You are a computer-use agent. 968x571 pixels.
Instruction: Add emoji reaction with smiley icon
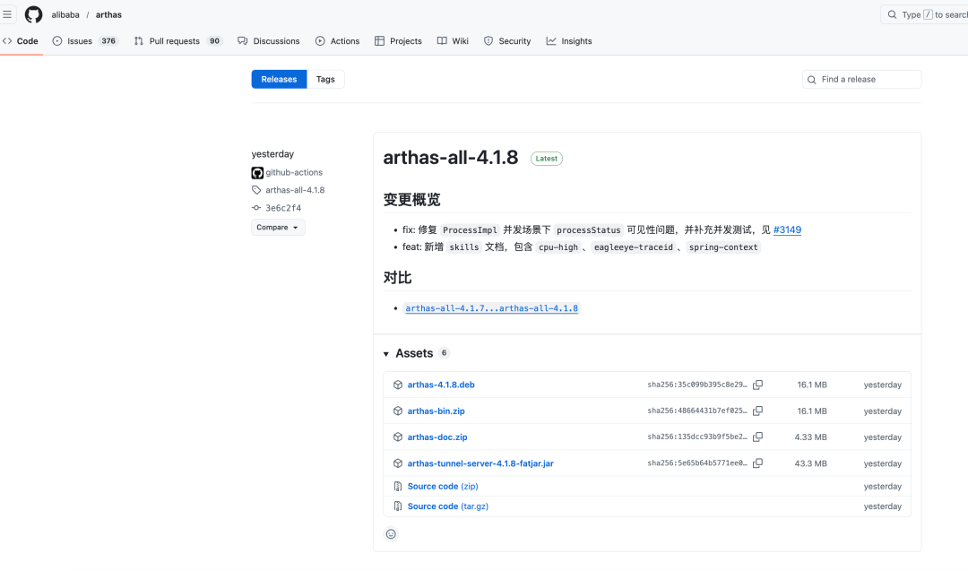point(391,534)
